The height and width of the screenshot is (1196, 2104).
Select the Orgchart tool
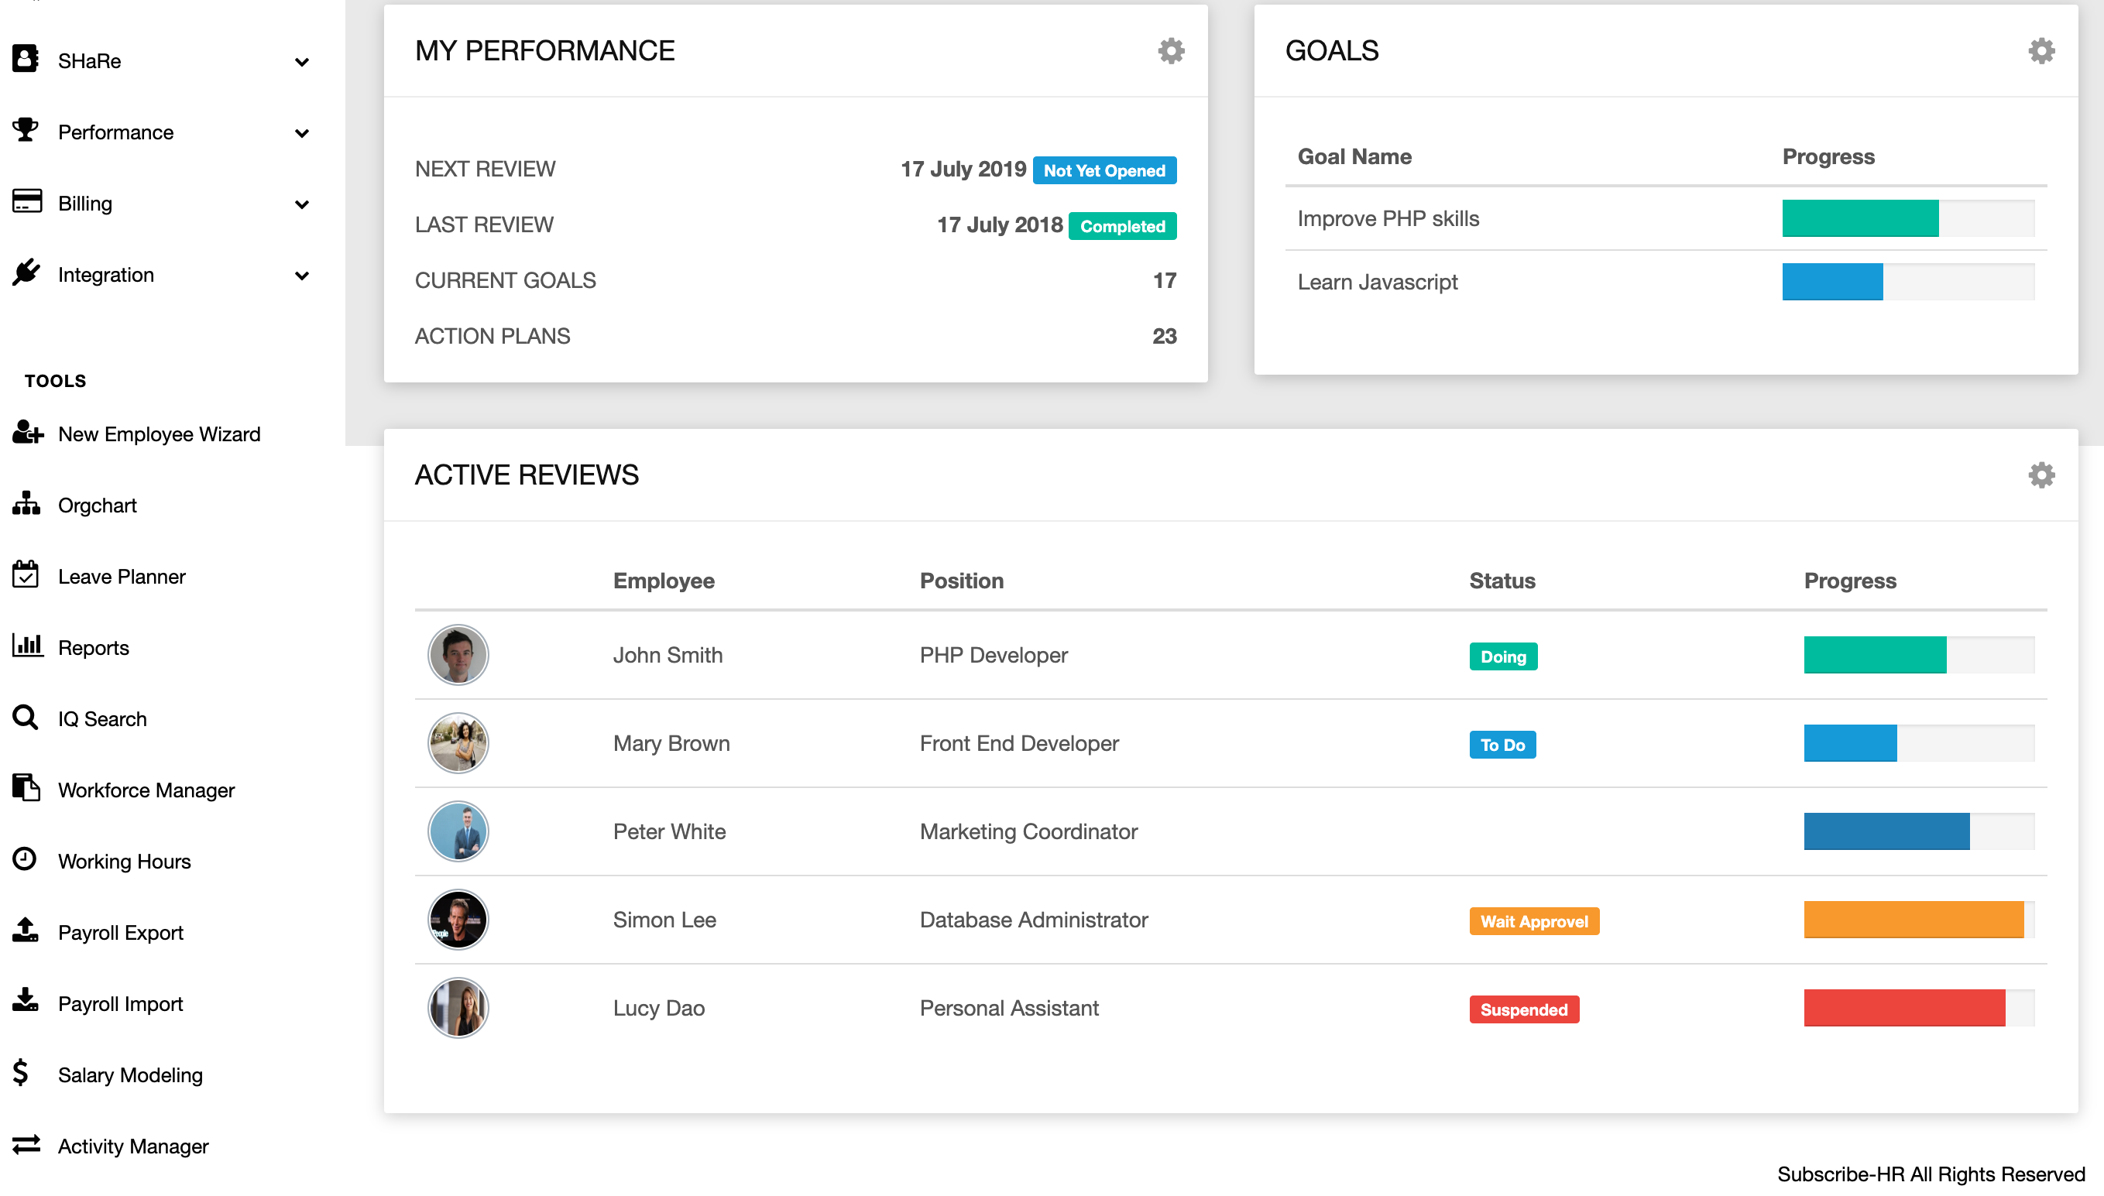pyautogui.click(x=96, y=505)
